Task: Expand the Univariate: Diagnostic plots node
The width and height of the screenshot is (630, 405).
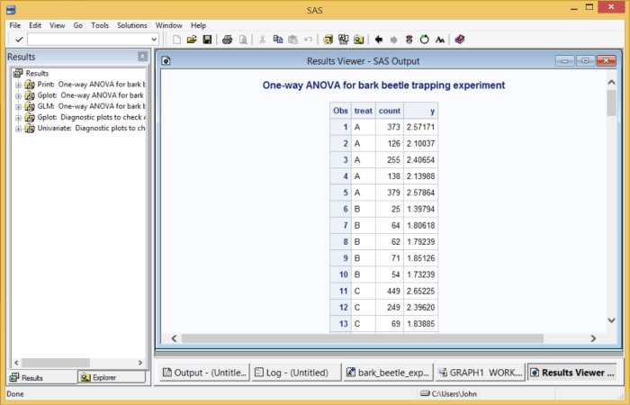Action: [x=18, y=128]
